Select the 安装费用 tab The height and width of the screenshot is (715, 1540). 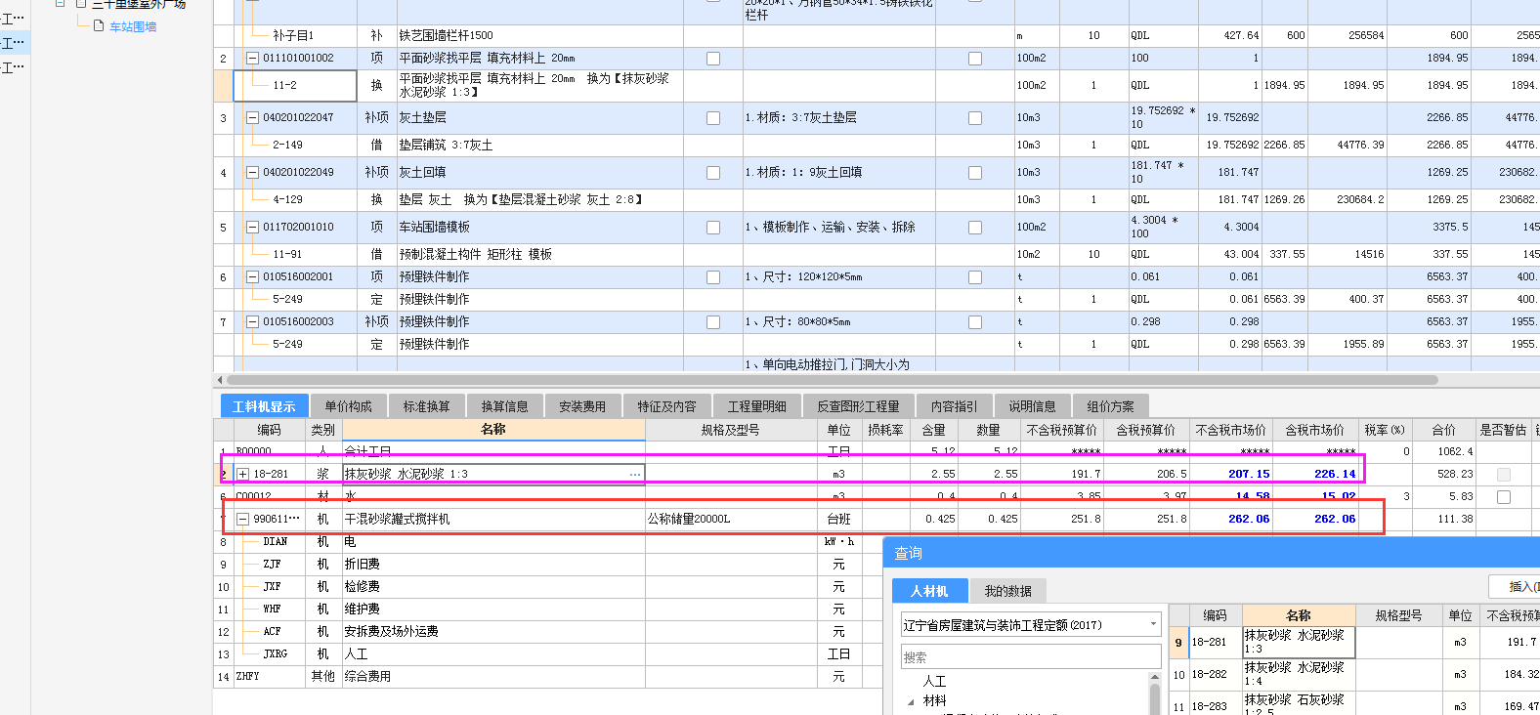(x=583, y=406)
